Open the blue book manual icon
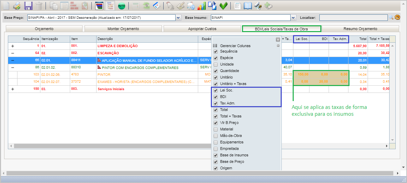Image resolution: width=407 pixels, height=183 pixels. 248,6
